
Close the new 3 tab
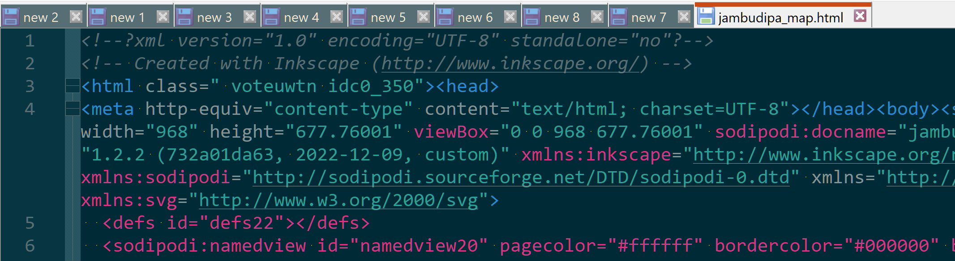point(250,17)
